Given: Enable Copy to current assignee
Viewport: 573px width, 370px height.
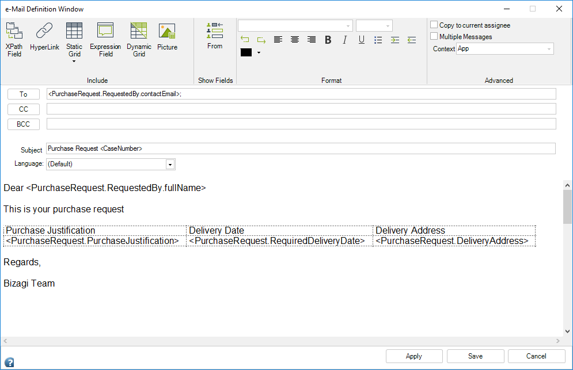Looking at the screenshot, I should (434, 25).
